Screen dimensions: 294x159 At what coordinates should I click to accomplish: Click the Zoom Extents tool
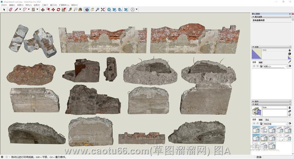[x=103, y=10]
